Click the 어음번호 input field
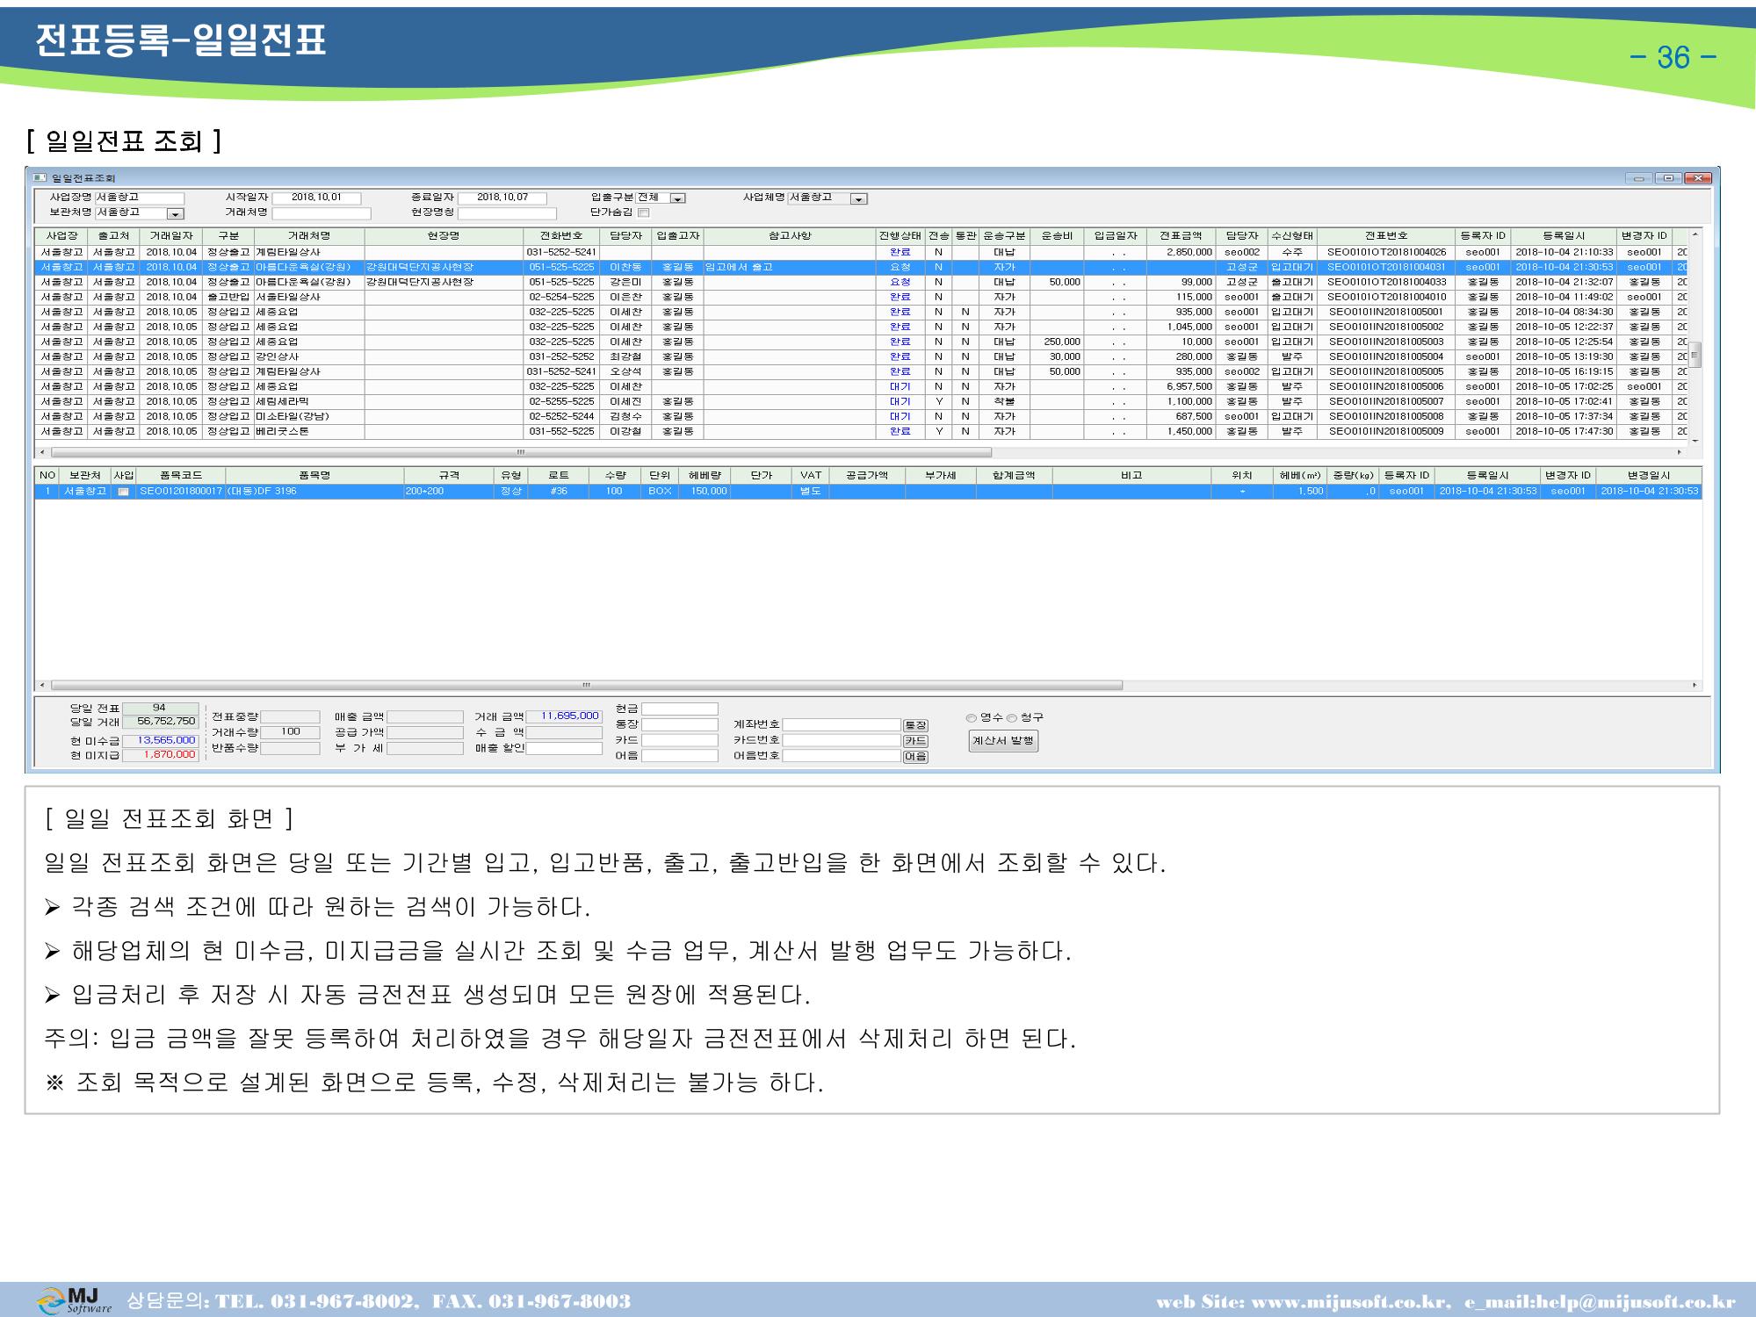1756x1317 pixels. [842, 757]
